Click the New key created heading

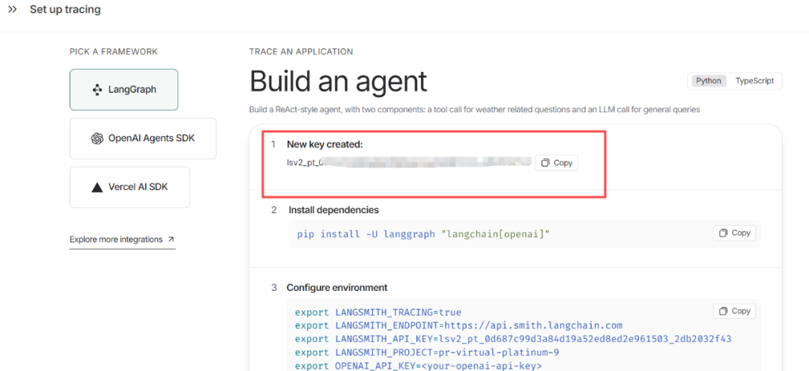pos(325,145)
